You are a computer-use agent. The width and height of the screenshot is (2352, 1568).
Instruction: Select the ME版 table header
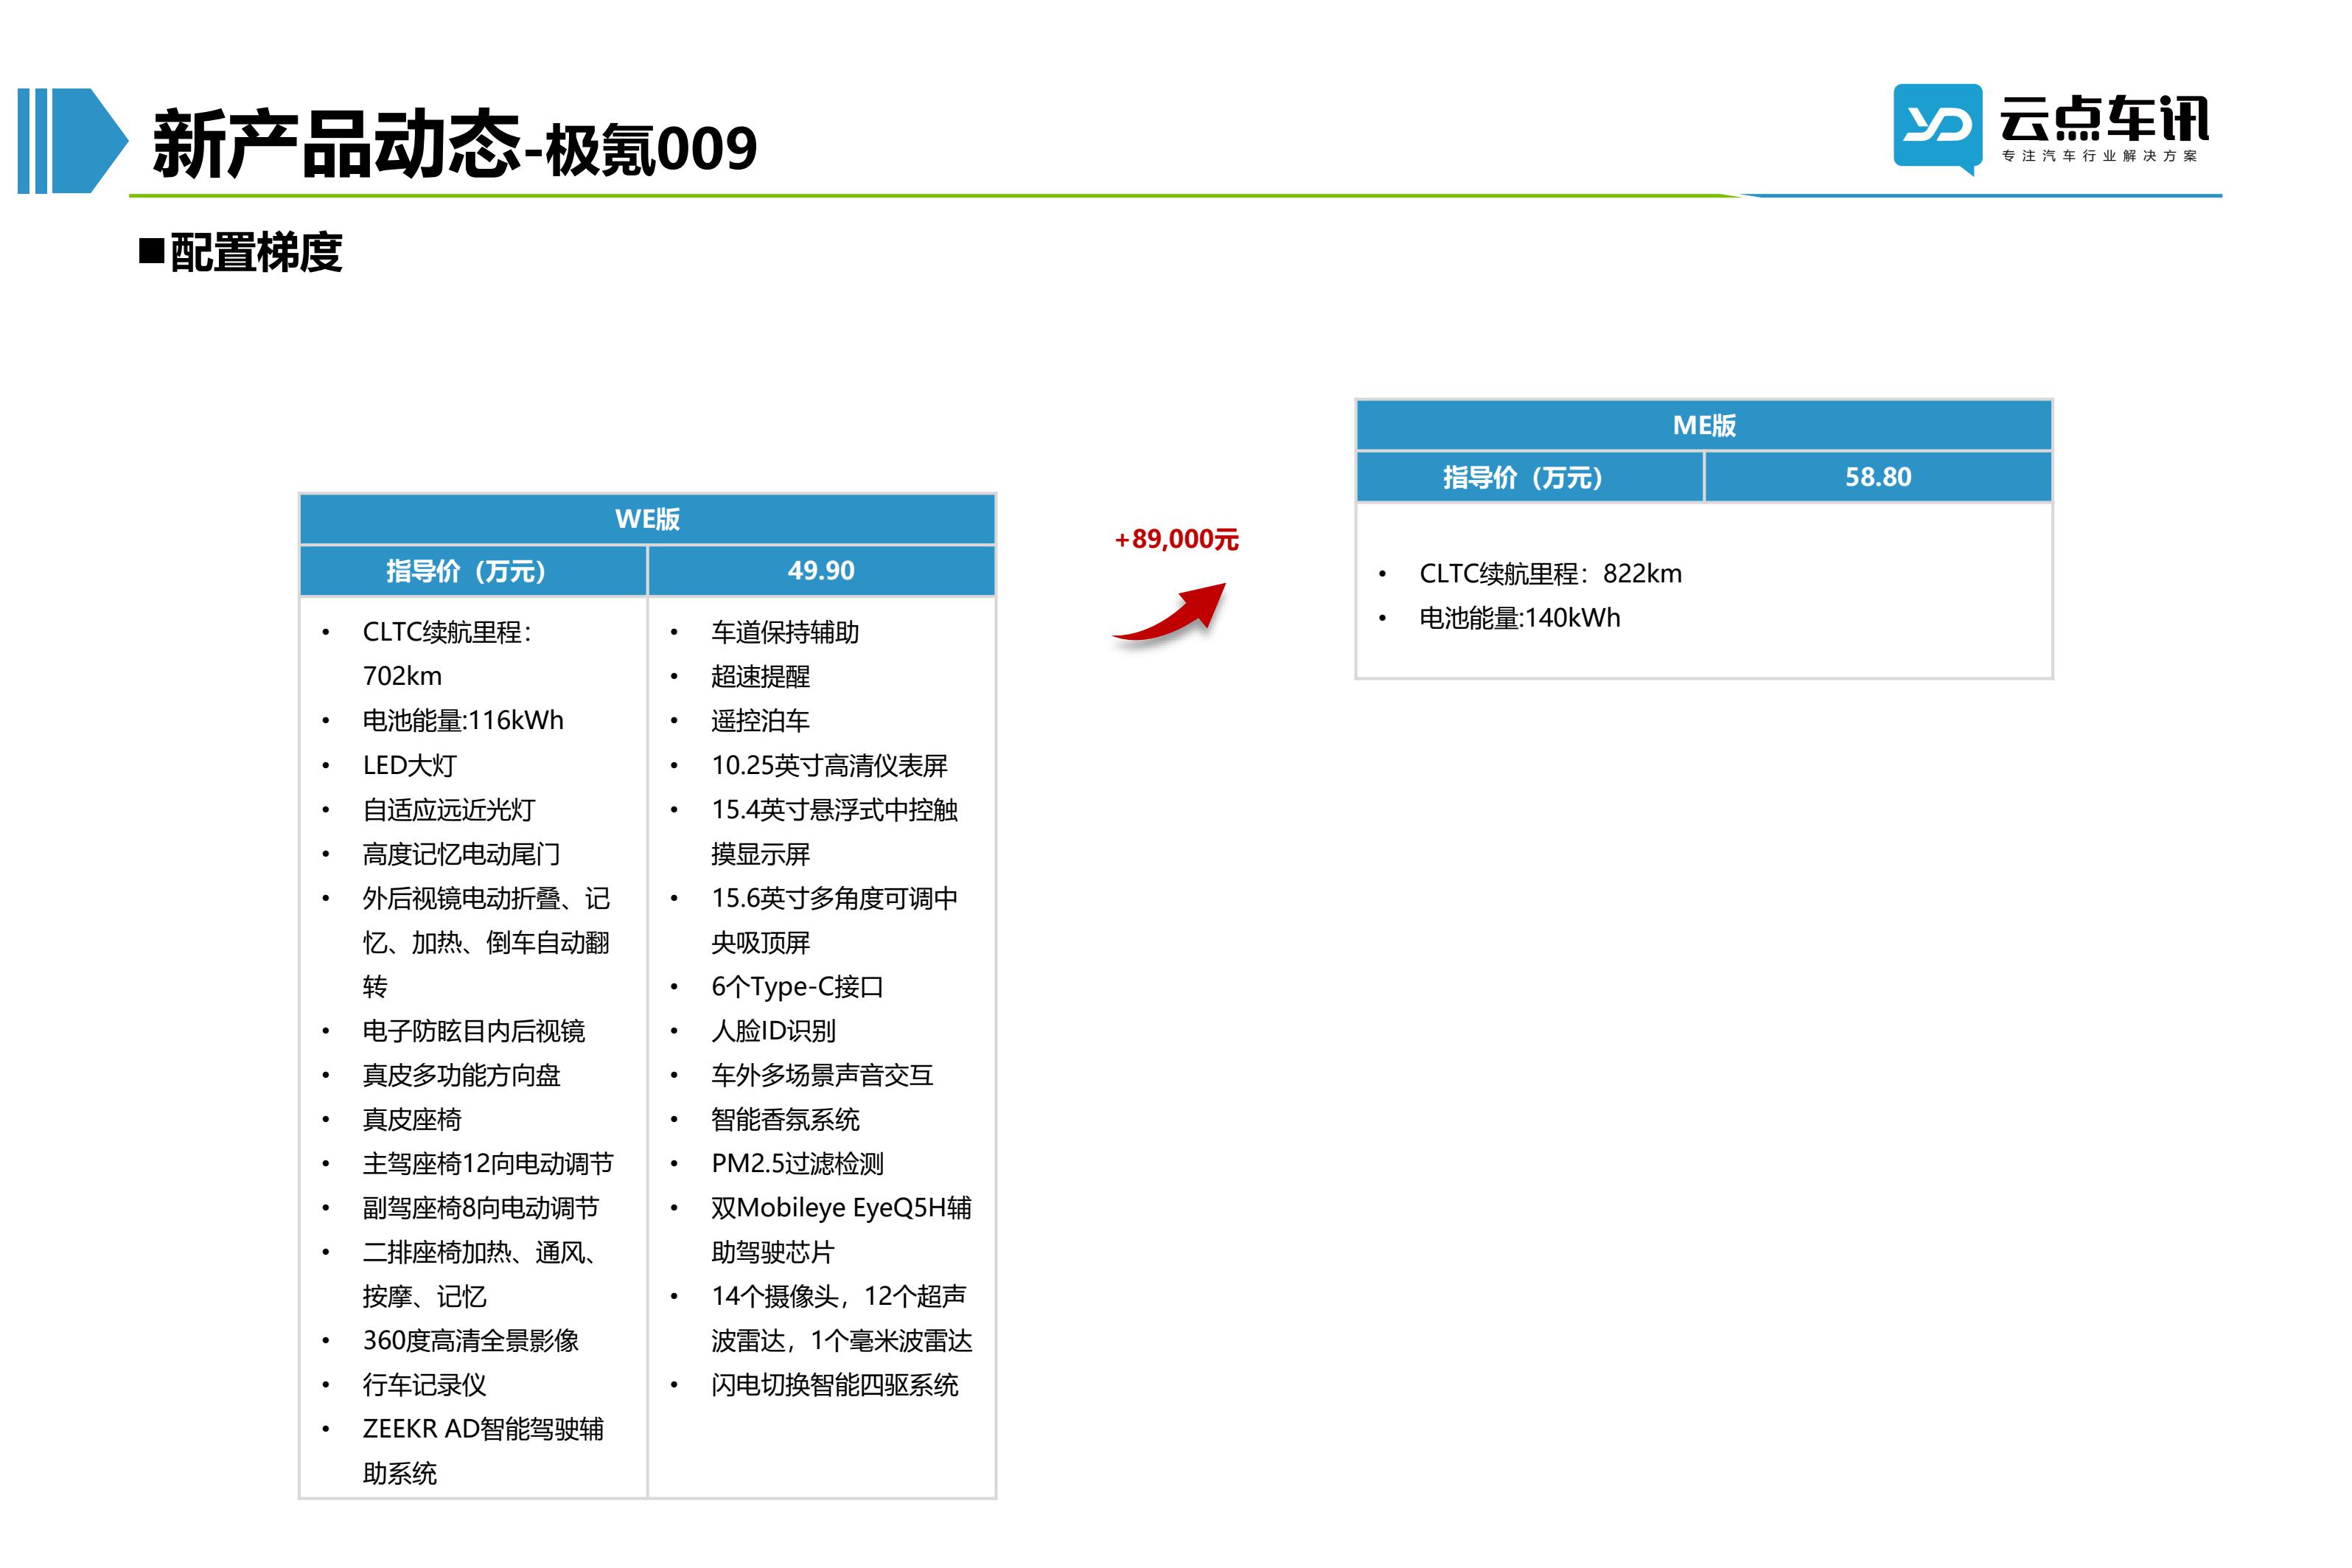click(1703, 425)
